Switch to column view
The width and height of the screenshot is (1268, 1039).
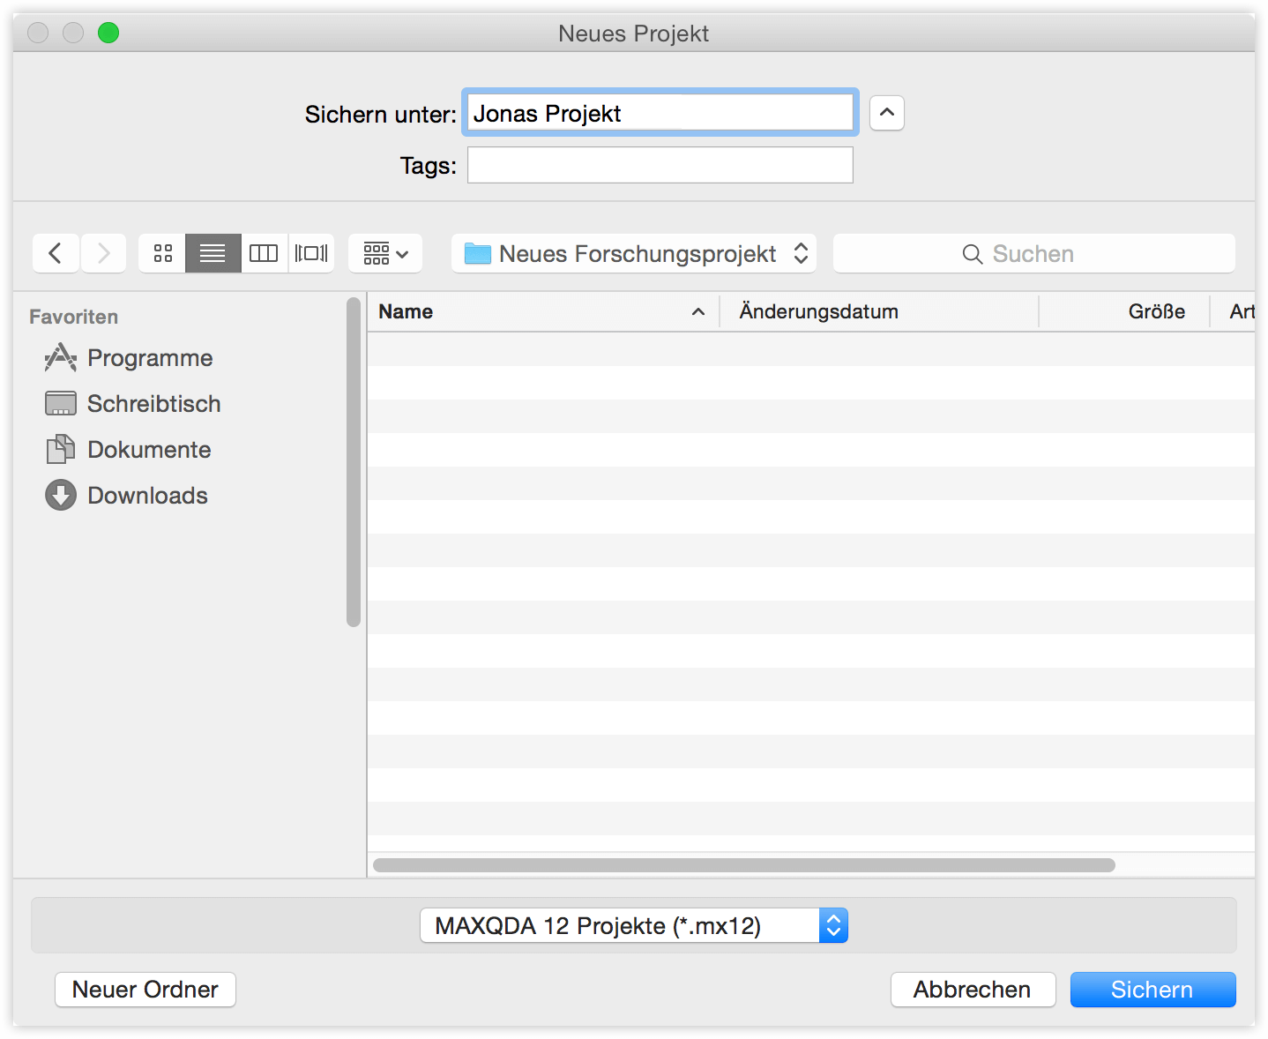point(264,254)
